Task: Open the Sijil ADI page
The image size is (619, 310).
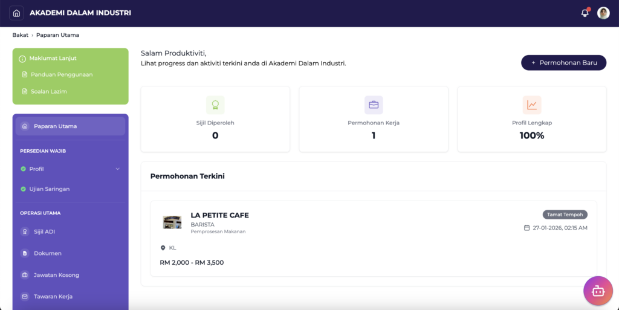Action: tap(44, 231)
